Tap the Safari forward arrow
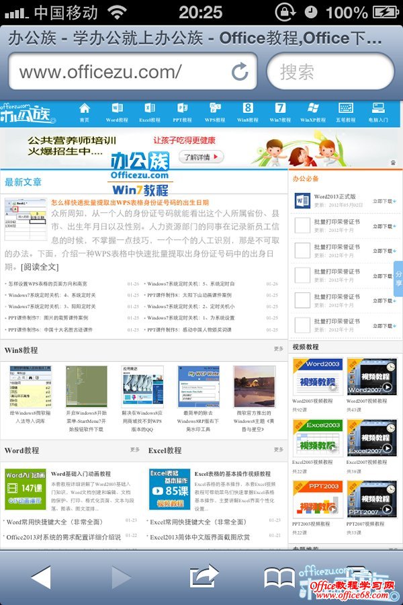This screenshot has height=605, width=403. point(121,577)
